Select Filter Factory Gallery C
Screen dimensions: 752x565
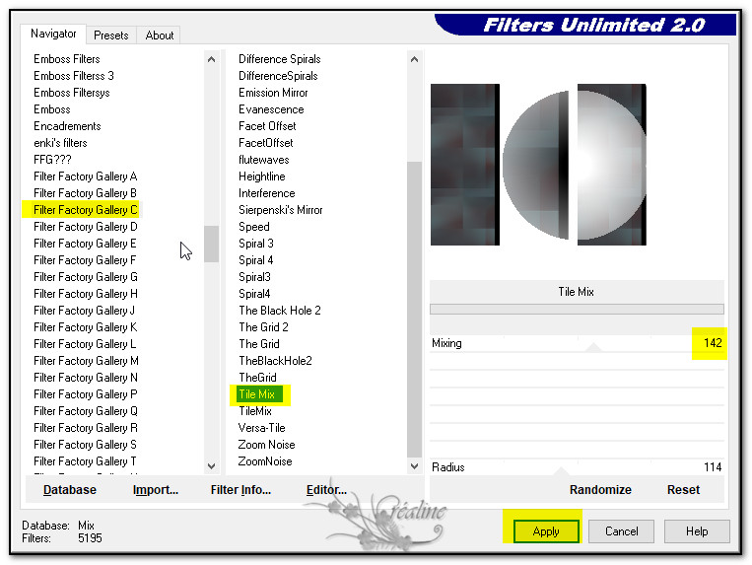point(86,210)
